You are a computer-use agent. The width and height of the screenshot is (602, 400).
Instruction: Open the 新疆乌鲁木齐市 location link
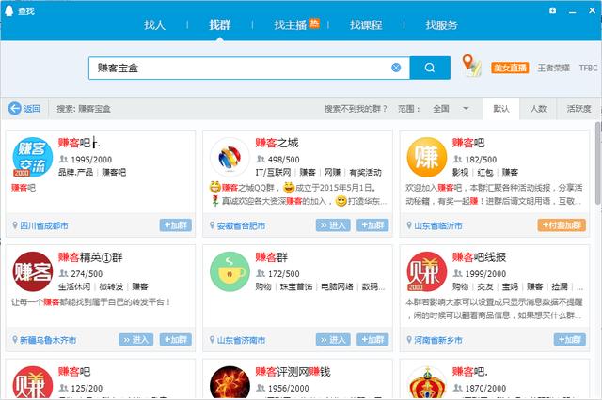point(48,340)
